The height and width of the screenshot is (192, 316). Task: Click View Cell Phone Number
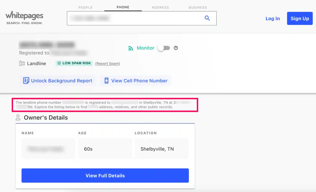coord(136,81)
